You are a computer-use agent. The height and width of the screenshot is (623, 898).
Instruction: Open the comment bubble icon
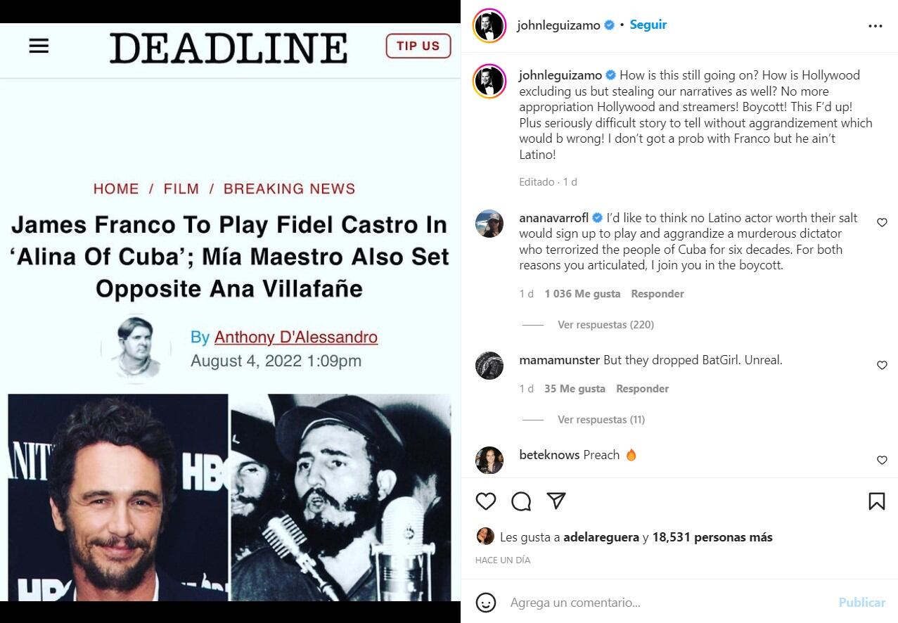(x=521, y=501)
